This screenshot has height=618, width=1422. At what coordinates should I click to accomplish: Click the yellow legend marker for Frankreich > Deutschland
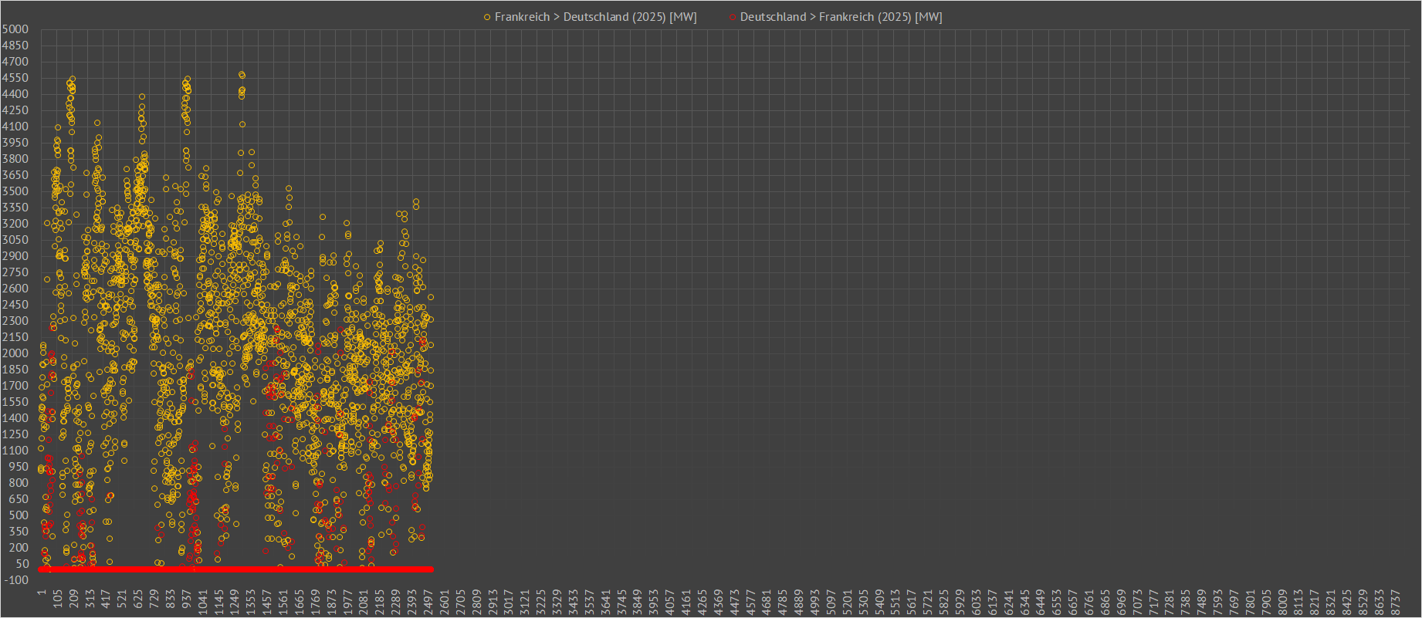487,17
